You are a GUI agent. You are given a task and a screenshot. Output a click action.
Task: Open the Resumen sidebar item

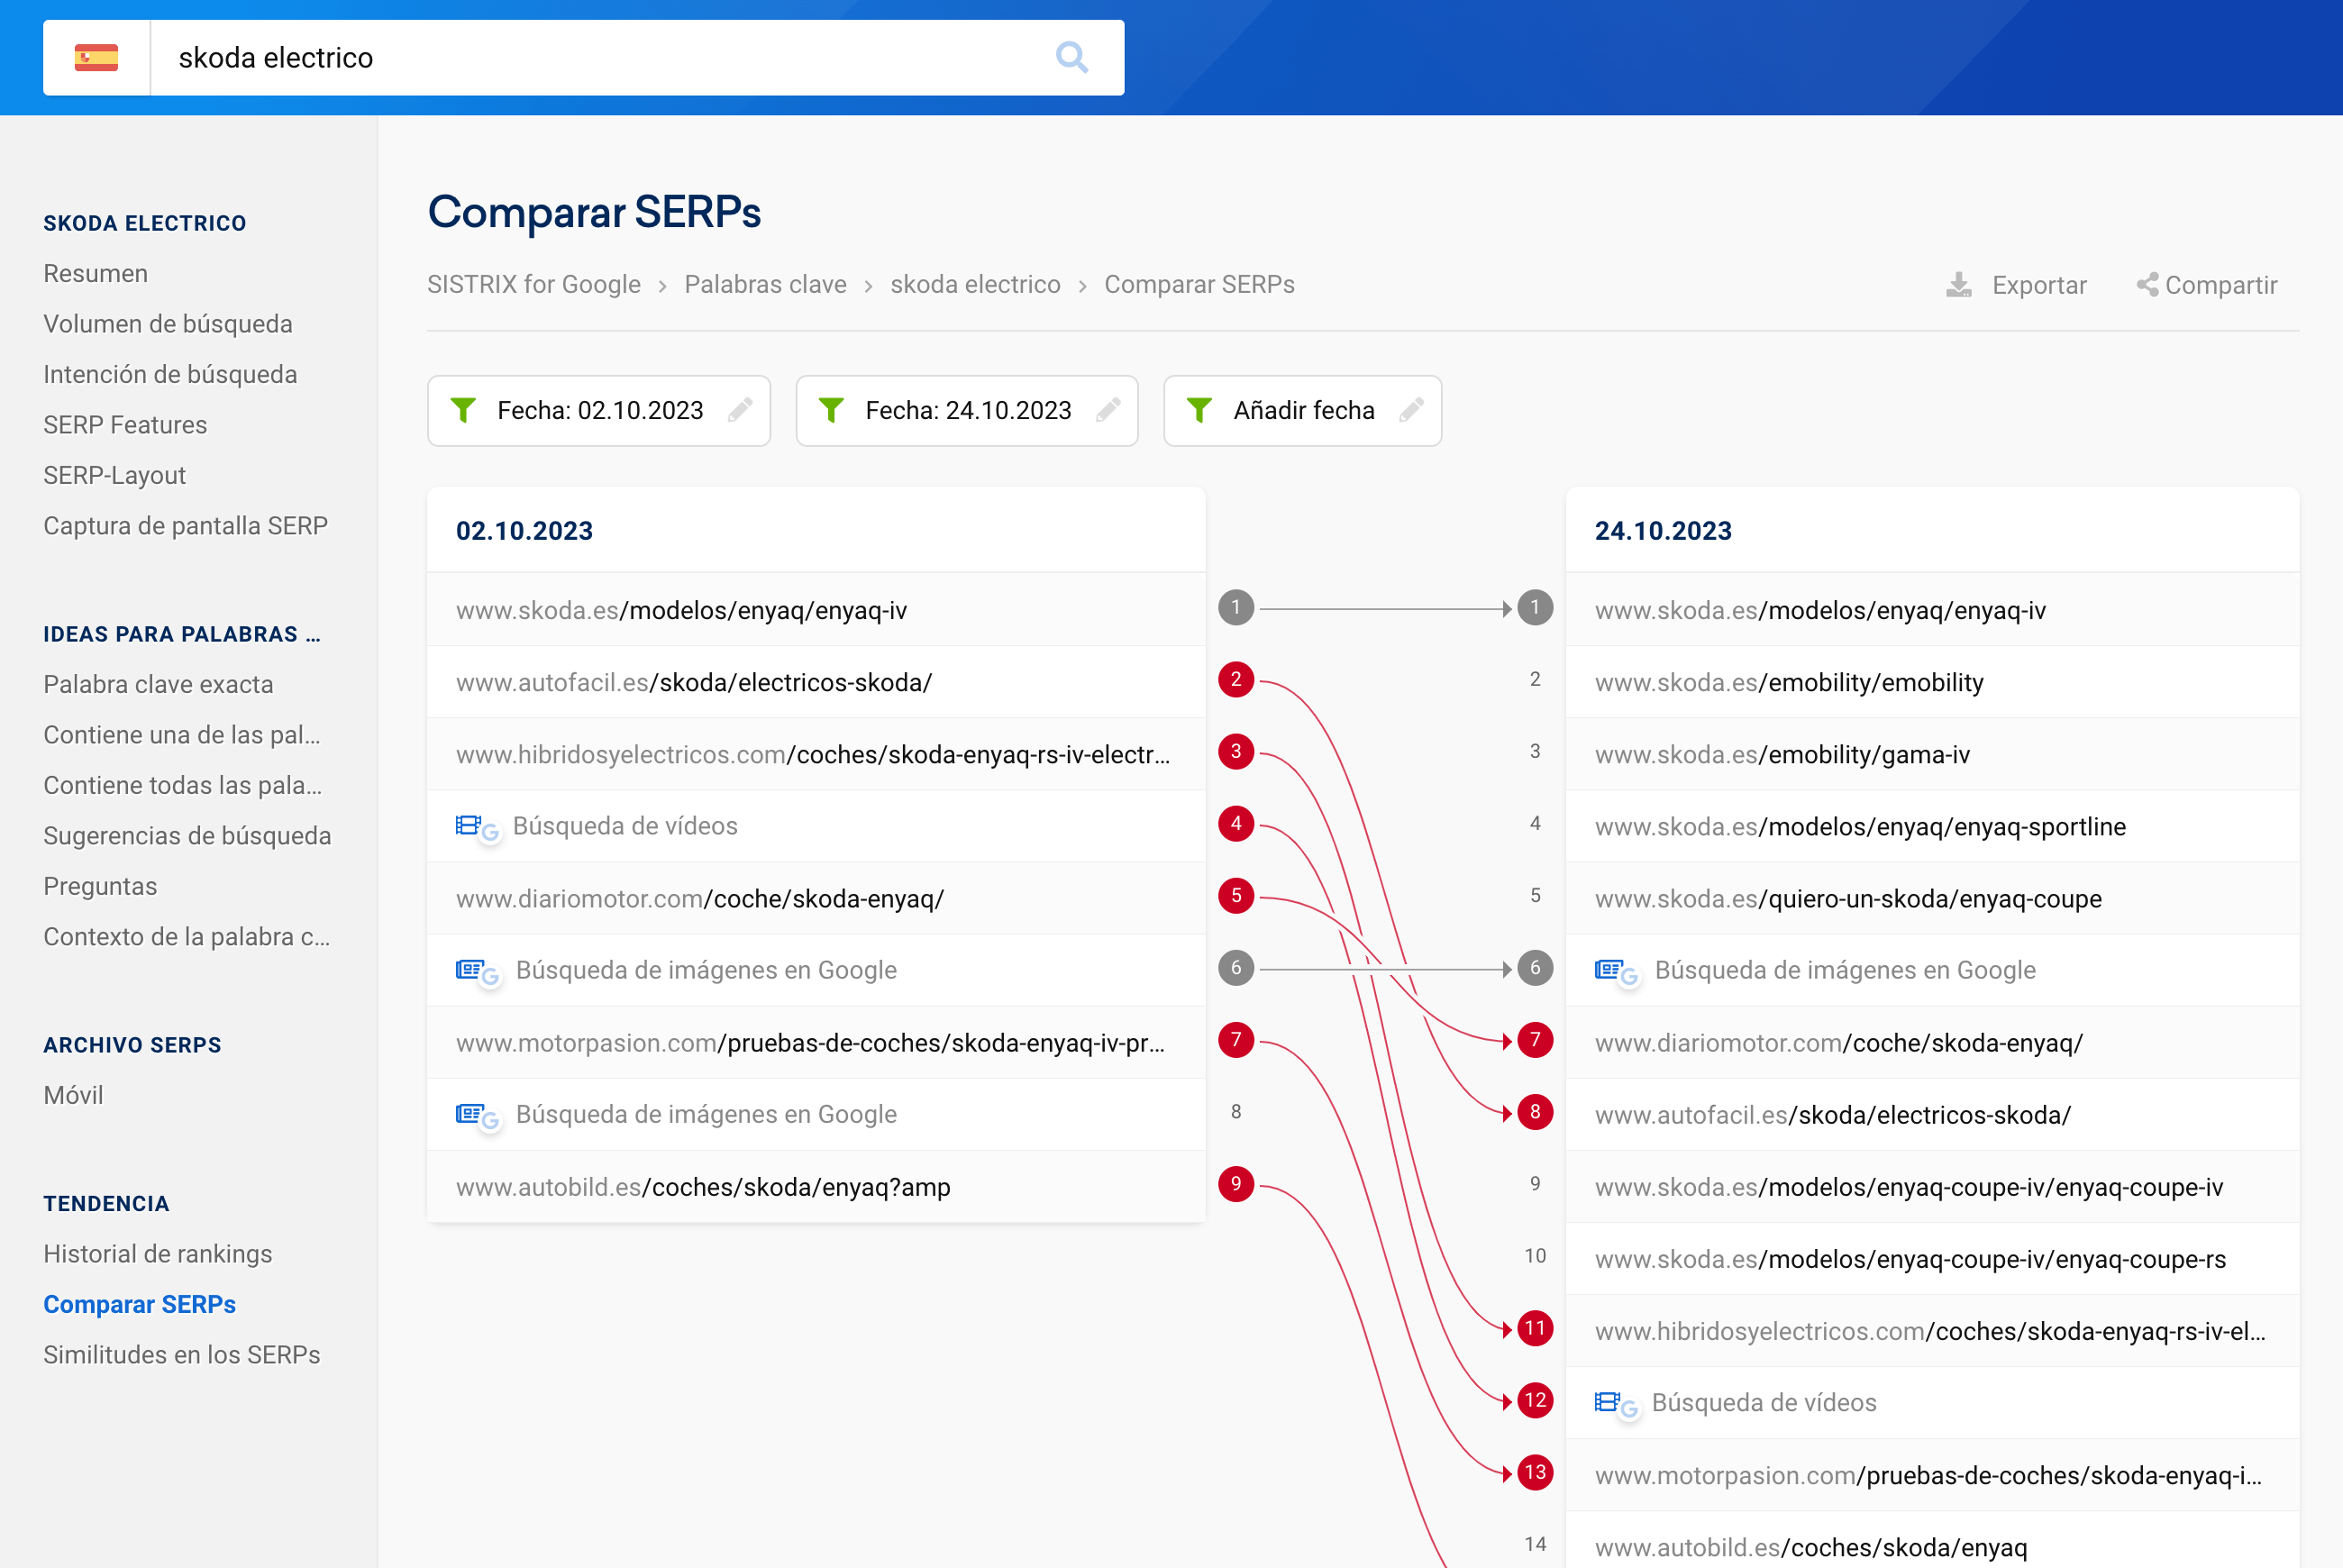tap(96, 273)
